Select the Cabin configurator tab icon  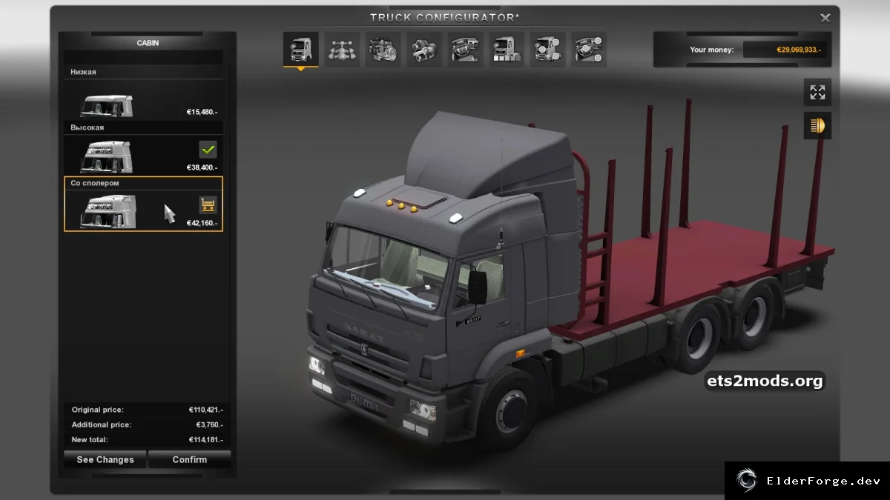coord(300,50)
